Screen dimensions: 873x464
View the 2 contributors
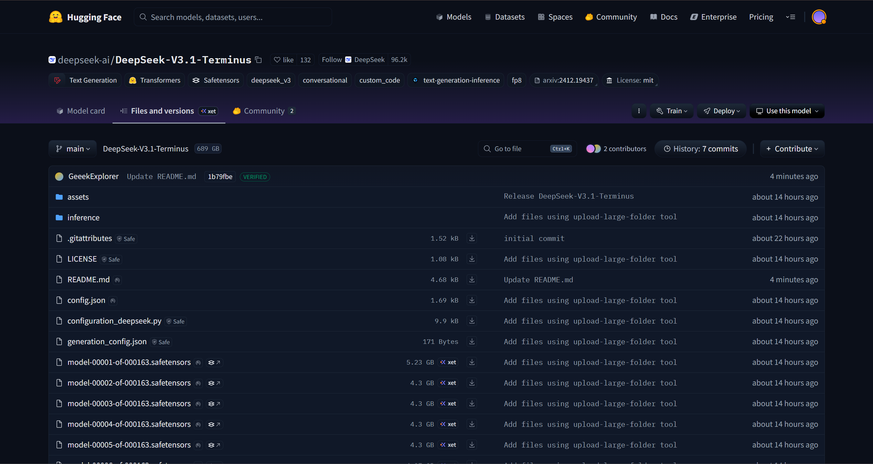[616, 149]
